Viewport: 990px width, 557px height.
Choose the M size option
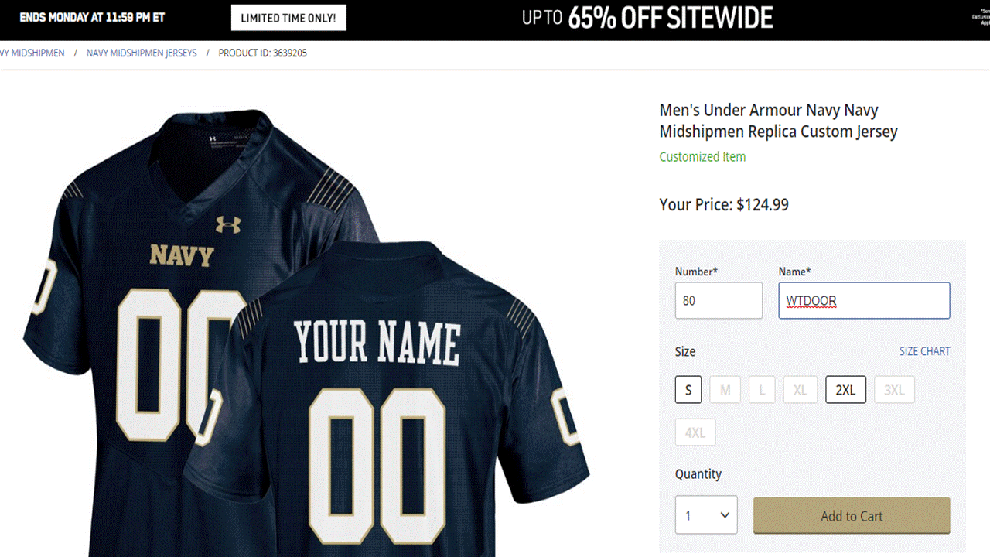(725, 390)
